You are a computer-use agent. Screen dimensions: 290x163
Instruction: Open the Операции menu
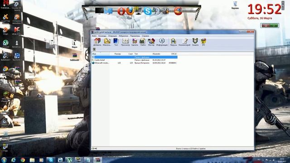(112, 36)
